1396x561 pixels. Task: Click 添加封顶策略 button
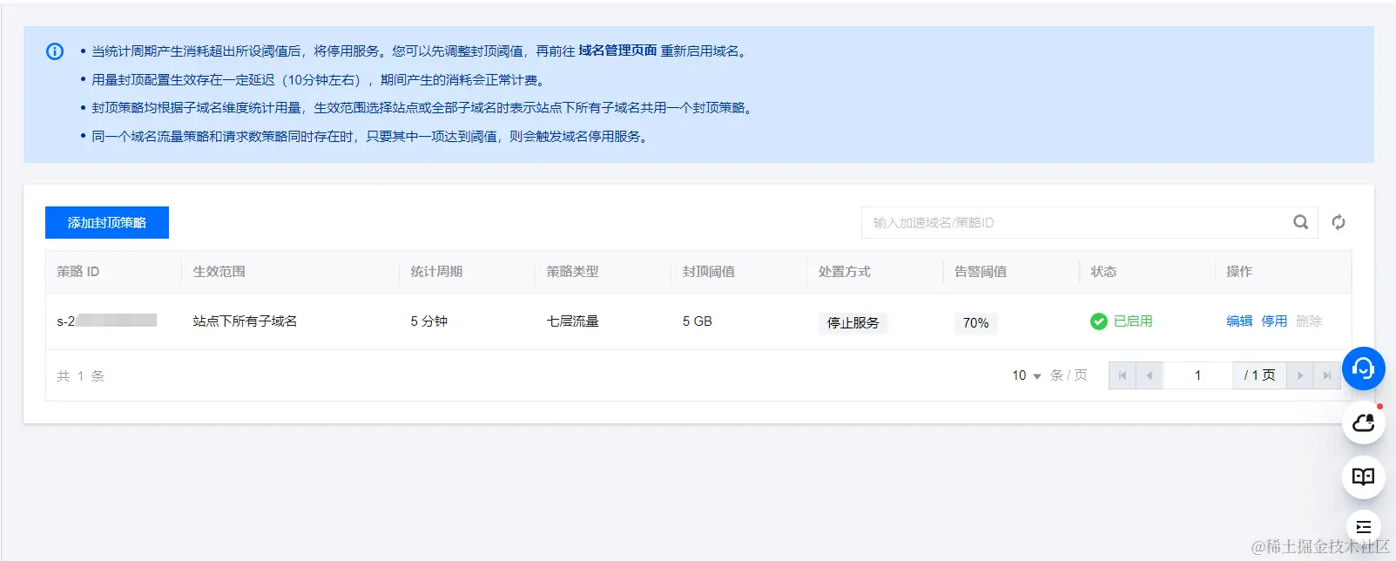(107, 222)
